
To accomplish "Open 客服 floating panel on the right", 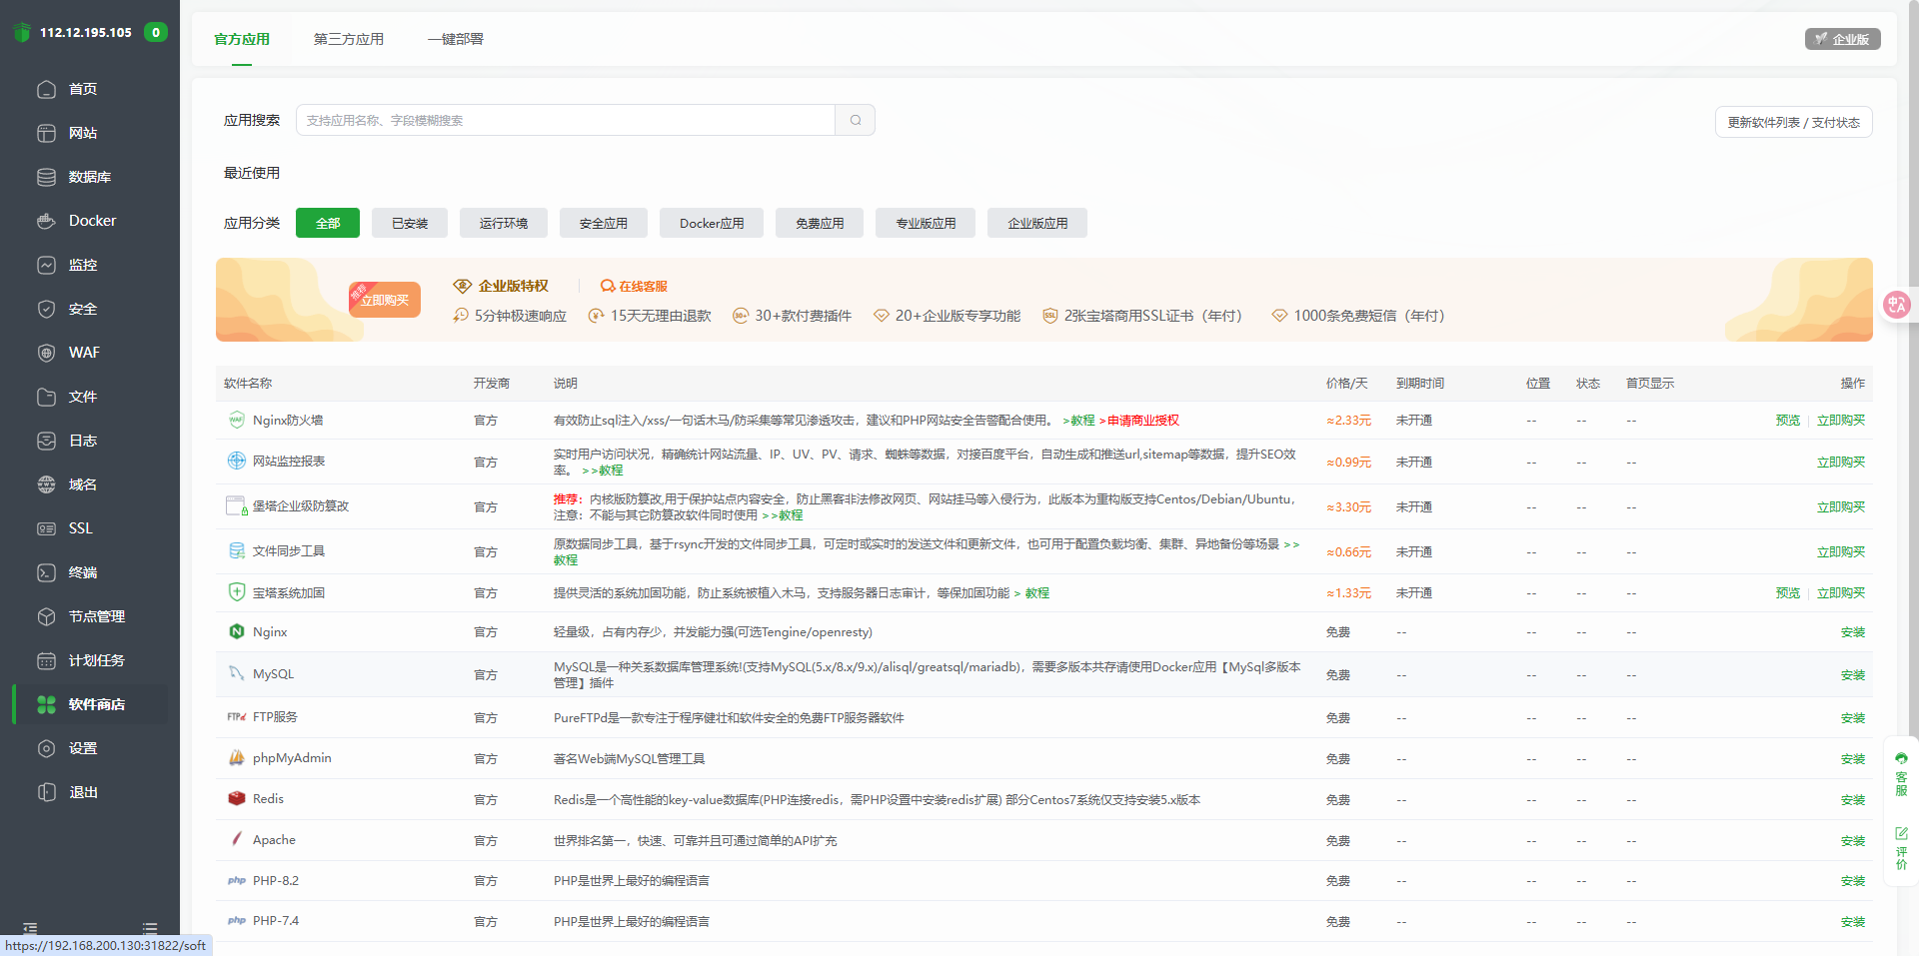I will (x=1901, y=774).
